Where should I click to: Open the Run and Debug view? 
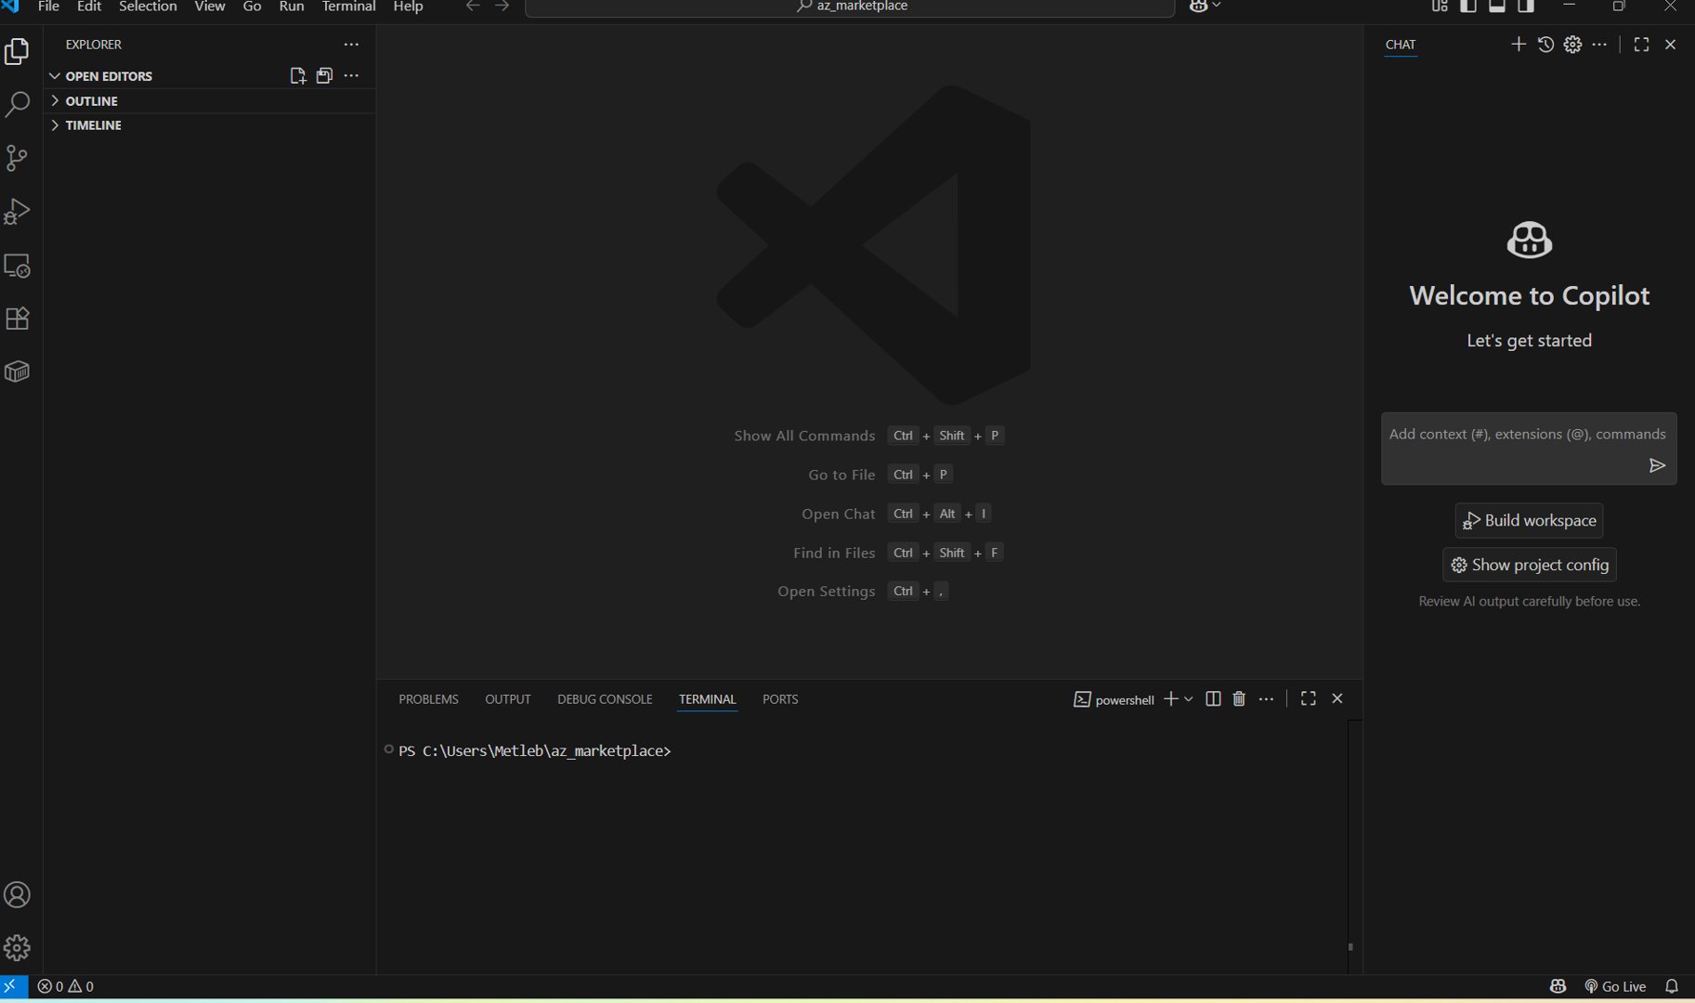click(18, 212)
